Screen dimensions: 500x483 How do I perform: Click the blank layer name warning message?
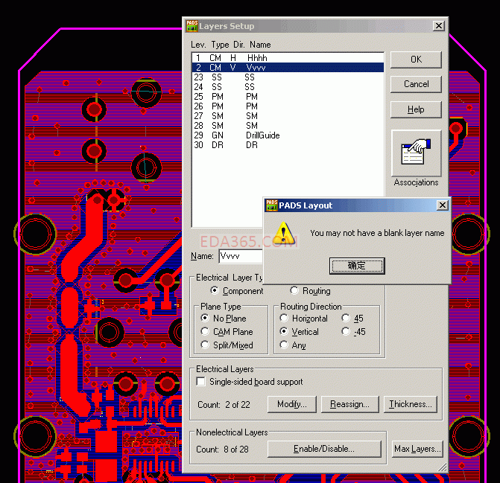tap(377, 233)
